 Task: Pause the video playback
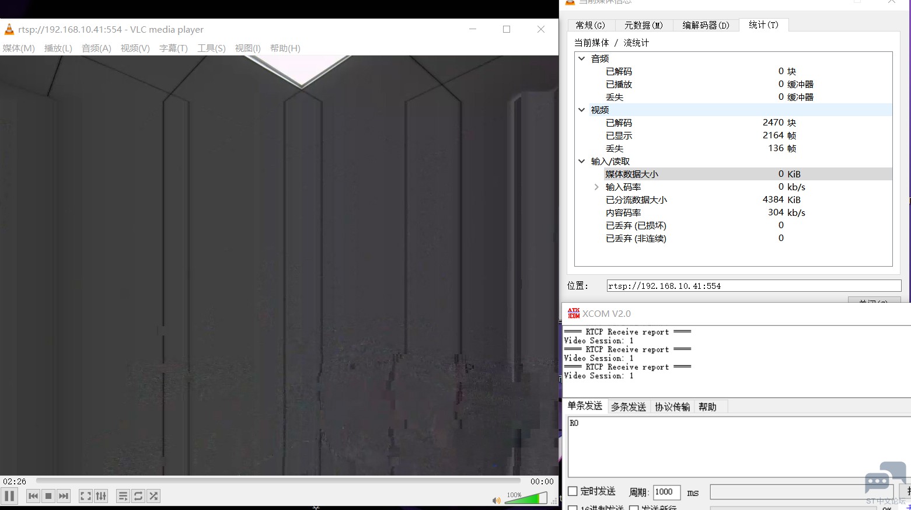9,496
